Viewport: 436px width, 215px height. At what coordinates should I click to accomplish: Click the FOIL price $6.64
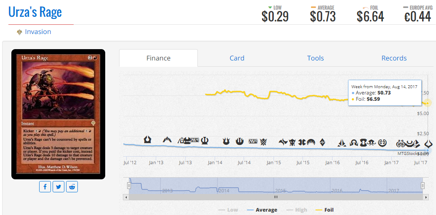coord(370,17)
